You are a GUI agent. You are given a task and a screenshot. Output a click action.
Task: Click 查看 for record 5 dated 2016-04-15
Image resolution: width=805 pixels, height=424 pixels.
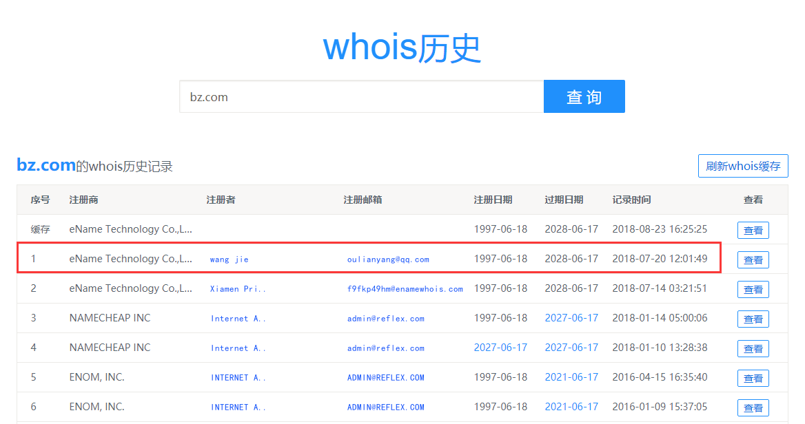[x=753, y=379]
